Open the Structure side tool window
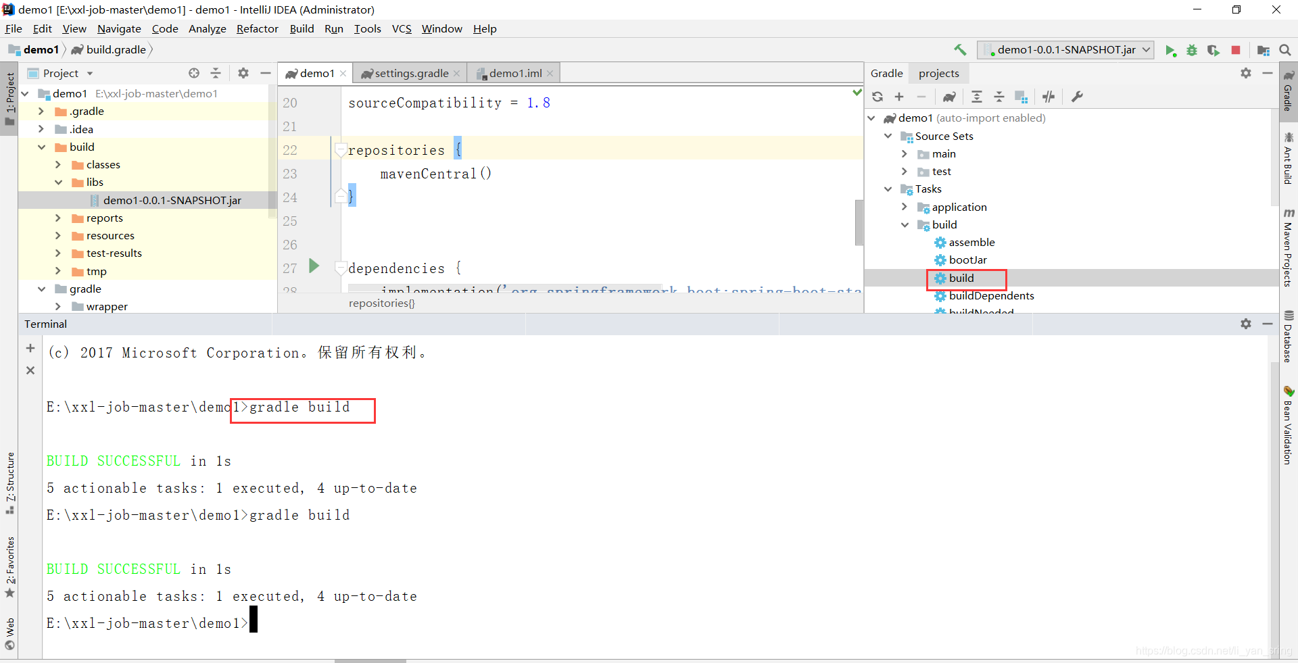The image size is (1298, 663). point(10,483)
